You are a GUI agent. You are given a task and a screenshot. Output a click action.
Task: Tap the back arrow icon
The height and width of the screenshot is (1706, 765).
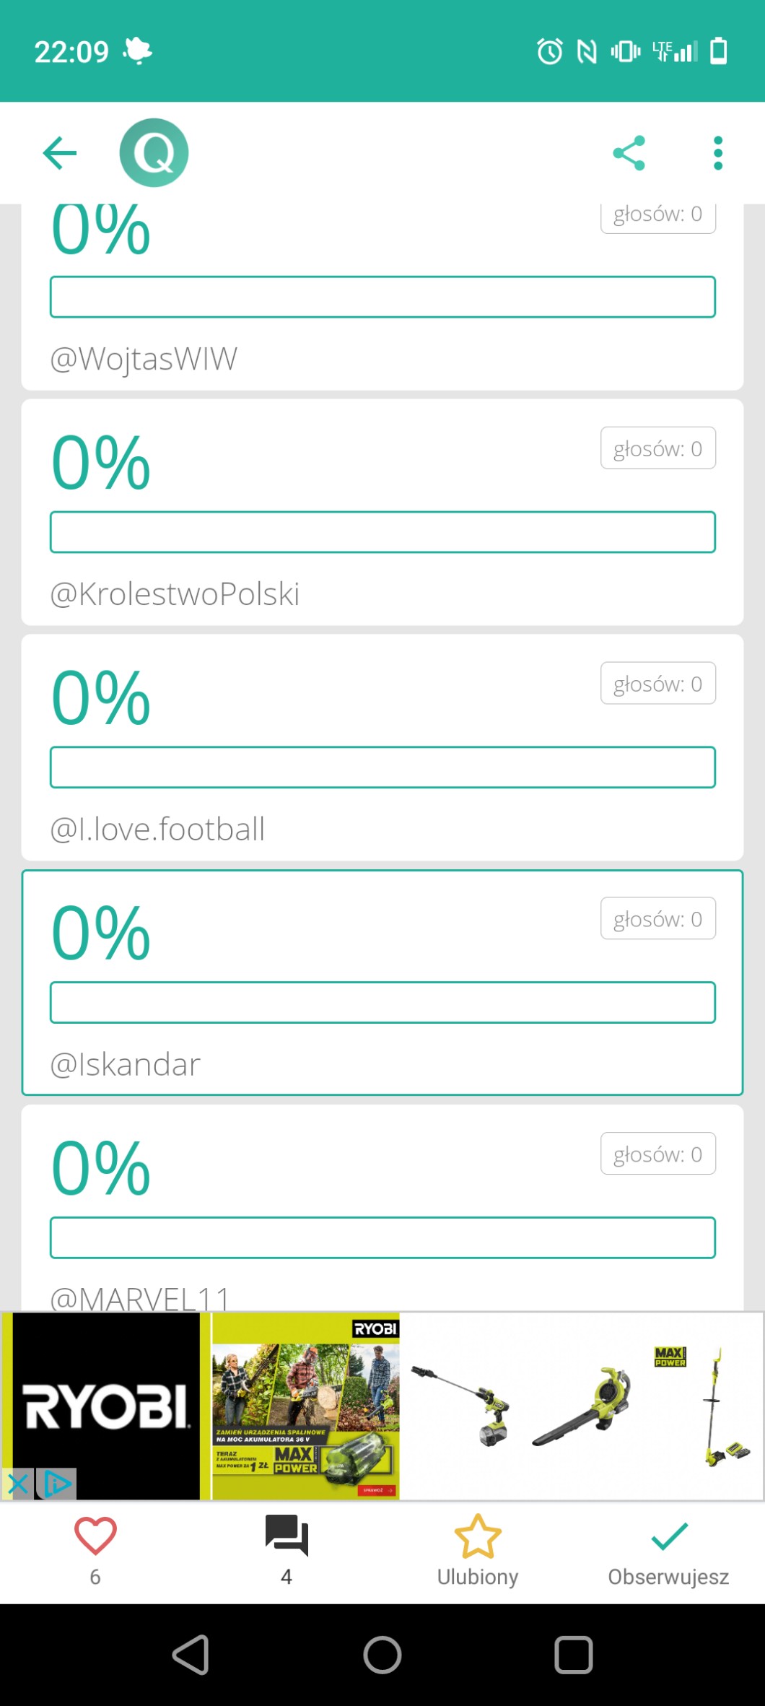coord(60,153)
